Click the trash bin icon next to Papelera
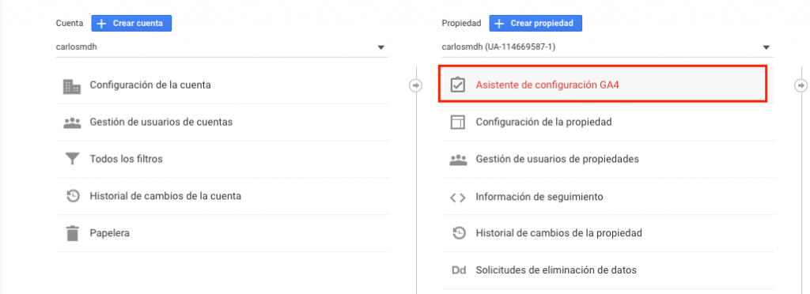Screen dimensions: 810x294 click(72, 233)
